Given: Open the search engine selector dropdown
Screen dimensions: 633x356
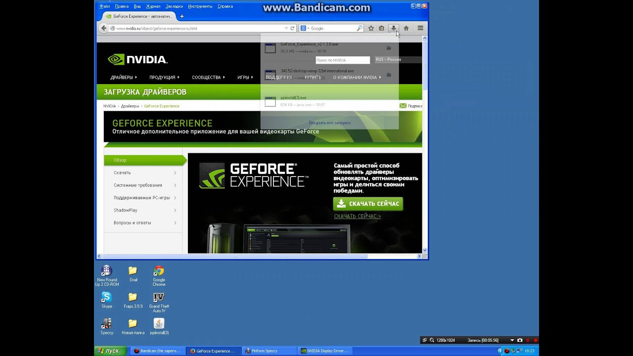Looking at the screenshot, I should point(304,28).
